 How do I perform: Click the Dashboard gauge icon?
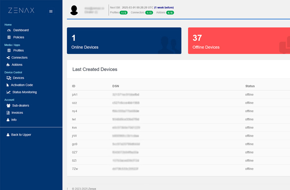[9, 30]
